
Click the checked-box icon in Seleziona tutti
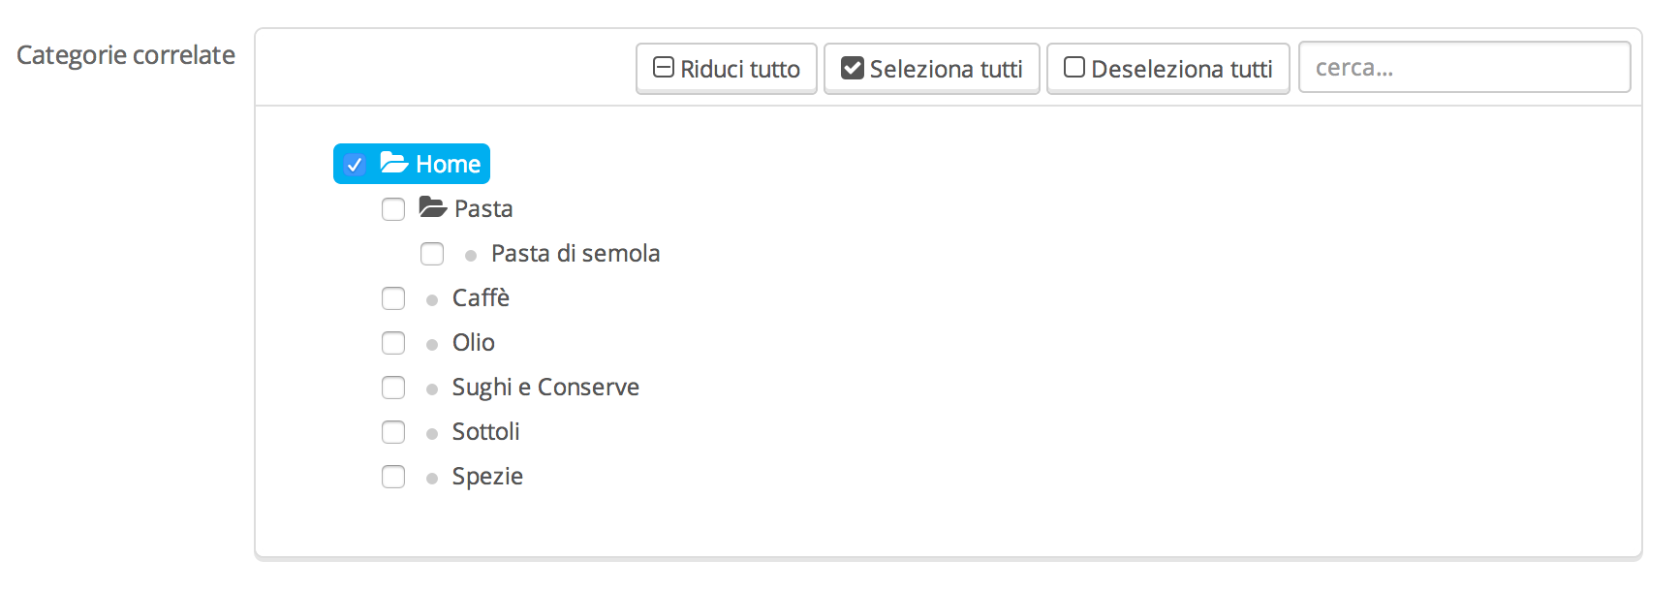(853, 68)
